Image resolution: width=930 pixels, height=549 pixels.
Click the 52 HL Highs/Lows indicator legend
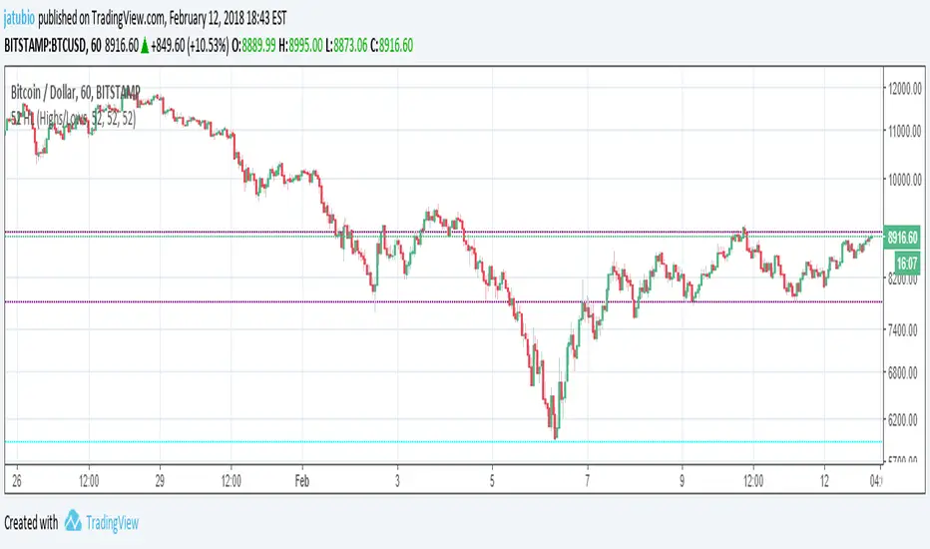[75, 117]
